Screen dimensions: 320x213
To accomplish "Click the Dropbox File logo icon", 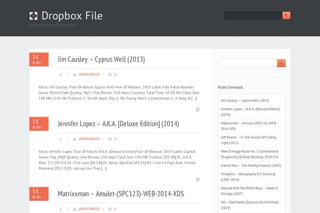I will click(x=34, y=15).
